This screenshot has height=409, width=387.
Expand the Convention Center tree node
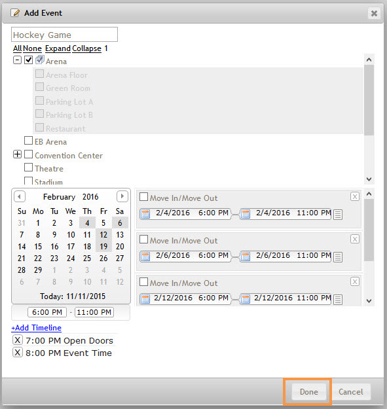click(17, 154)
